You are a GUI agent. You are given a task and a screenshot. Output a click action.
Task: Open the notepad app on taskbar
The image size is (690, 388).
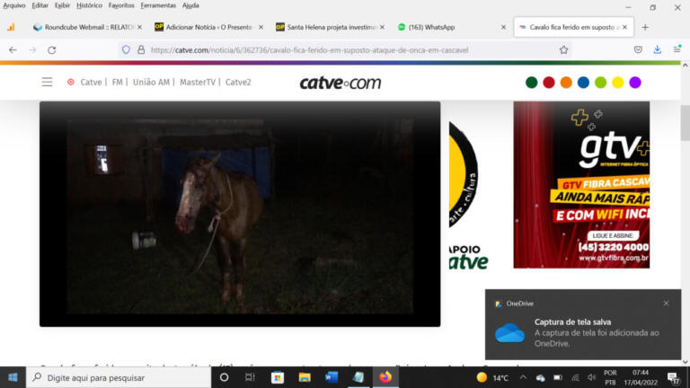[358, 377]
